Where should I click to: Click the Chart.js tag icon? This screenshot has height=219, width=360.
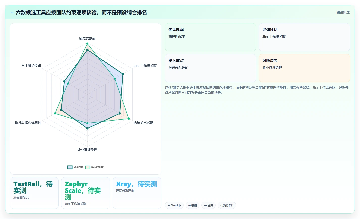[x=169, y=206]
